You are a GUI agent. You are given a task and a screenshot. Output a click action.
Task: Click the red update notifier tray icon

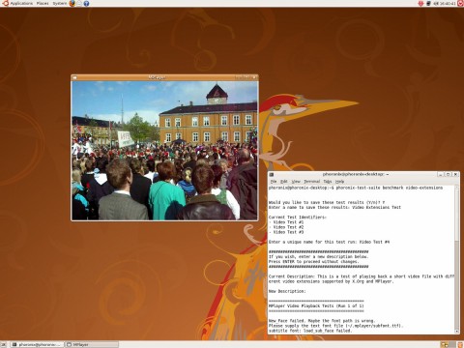click(x=420, y=3)
